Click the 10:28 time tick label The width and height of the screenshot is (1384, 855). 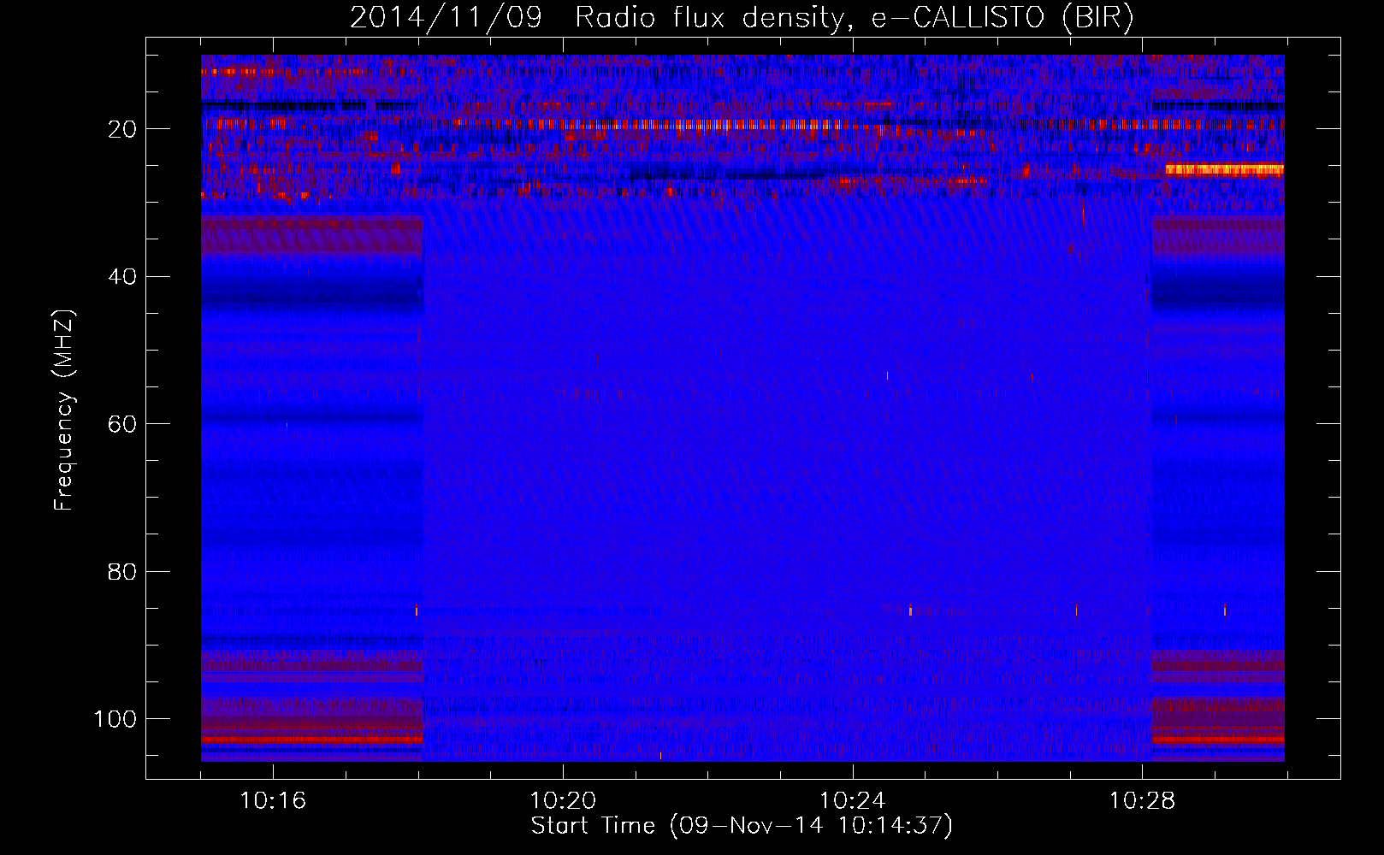(x=1143, y=801)
